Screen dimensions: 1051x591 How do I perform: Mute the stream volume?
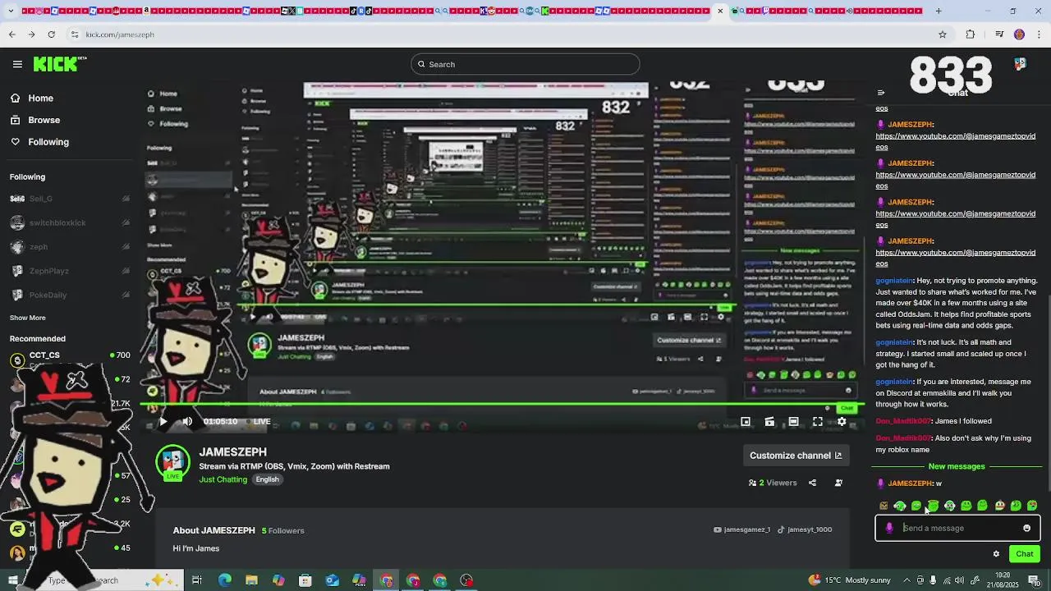(187, 422)
